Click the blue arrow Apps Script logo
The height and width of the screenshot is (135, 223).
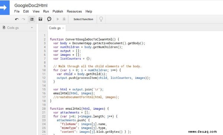tap(4, 7)
